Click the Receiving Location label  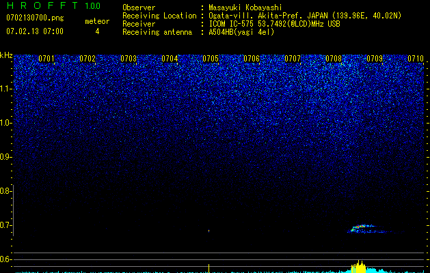(159, 16)
